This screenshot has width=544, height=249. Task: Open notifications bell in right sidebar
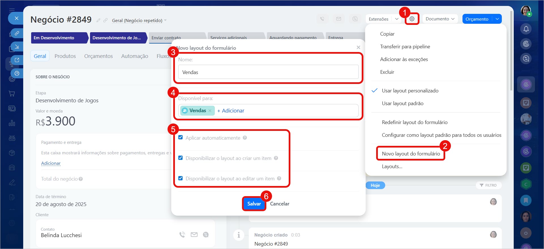[x=526, y=29]
